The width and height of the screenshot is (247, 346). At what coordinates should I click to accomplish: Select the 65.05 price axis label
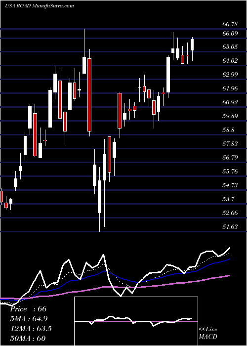tap(230, 47)
